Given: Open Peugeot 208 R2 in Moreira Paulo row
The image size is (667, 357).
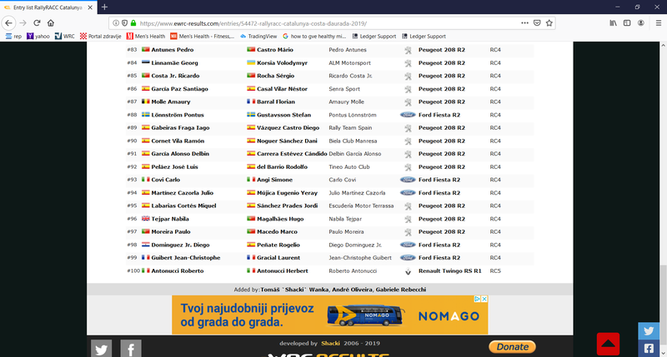Looking at the screenshot, I should tap(442, 232).
